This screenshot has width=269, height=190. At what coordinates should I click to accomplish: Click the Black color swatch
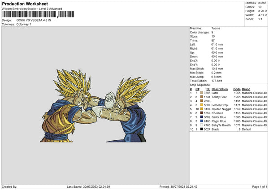tap(201, 129)
